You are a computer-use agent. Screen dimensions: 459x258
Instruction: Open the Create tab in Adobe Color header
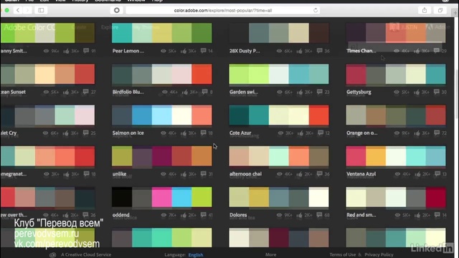coord(79,27)
